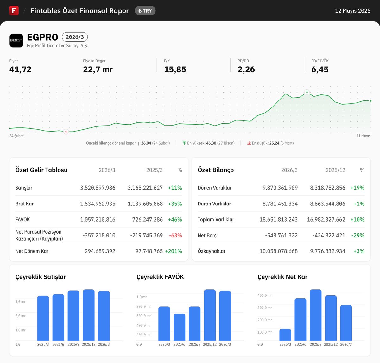
Task: Click the EGPRO company logo thumbnail
Action: coord(16,41)
